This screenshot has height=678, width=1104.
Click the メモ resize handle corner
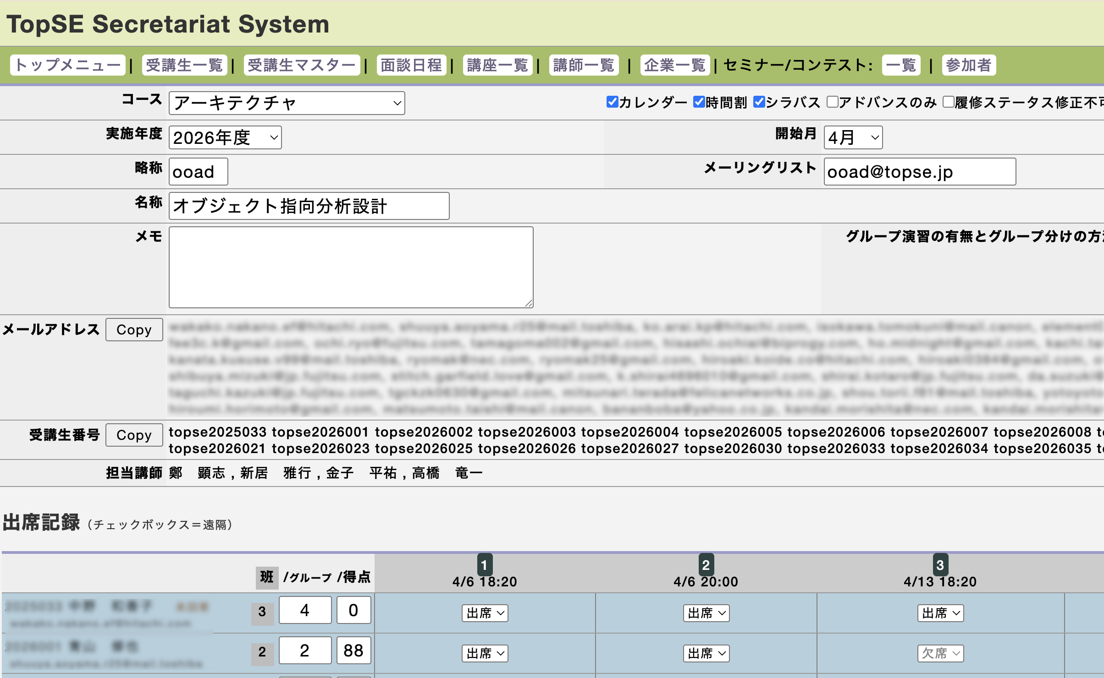tap(529, 303)
